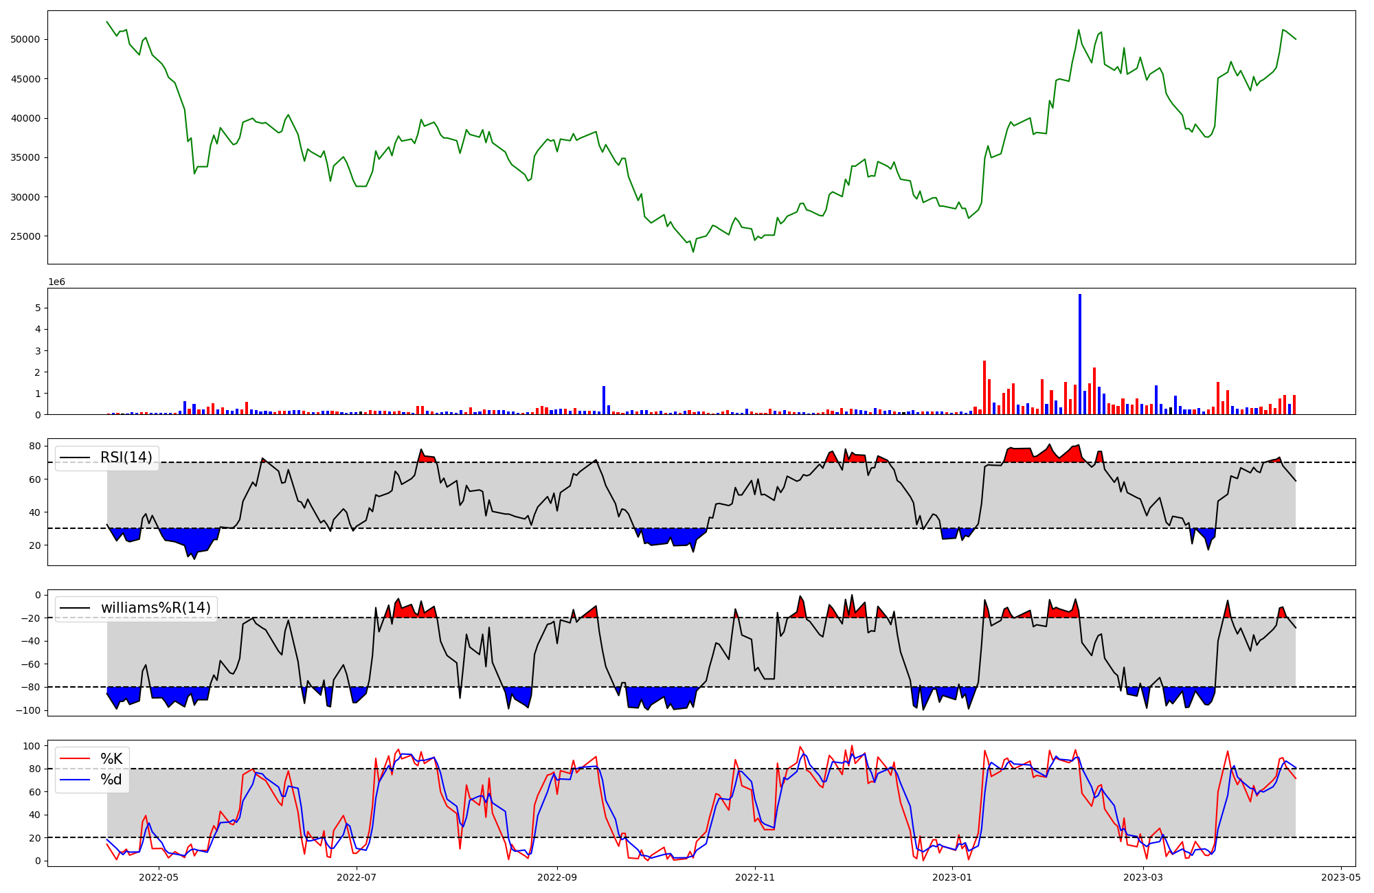The image size is (1374, 893).
Task: Click the 2022-05 x-axis date label
Action: click(159, 877)
